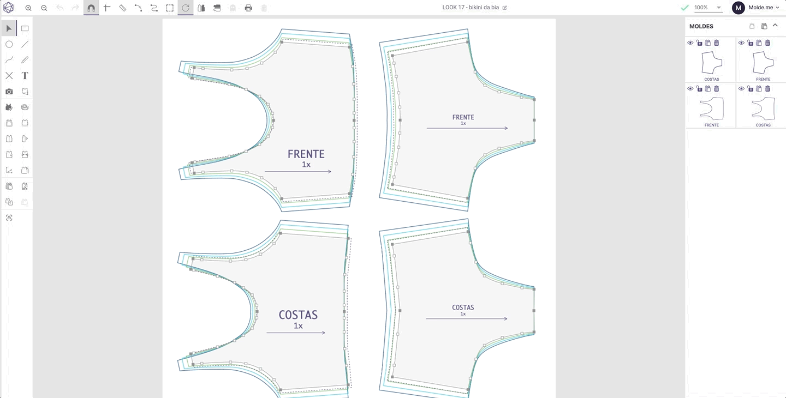Select the top FRENTE mold thumbnail
Image resolution: width=786 pixels, height=398 pixels.
763,63
